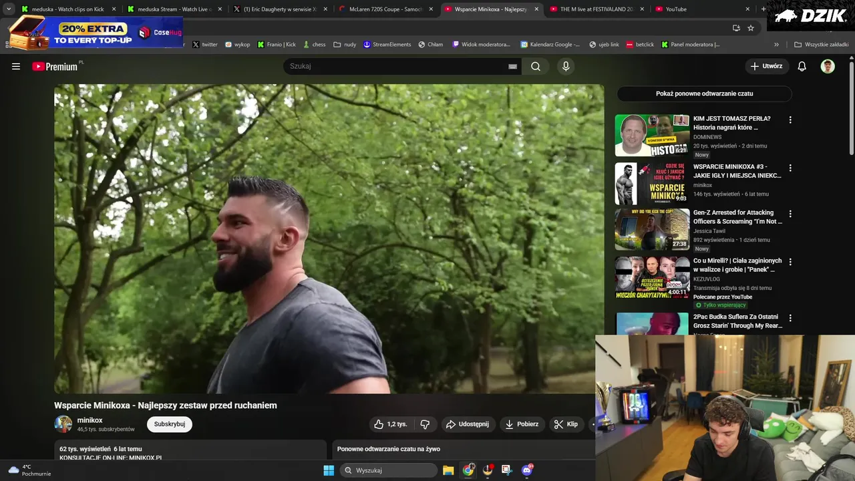The height and width of the screenshot is (481, 855).
Task: Close the McLaren 720S Coupe tab
Action: (431, 9)
